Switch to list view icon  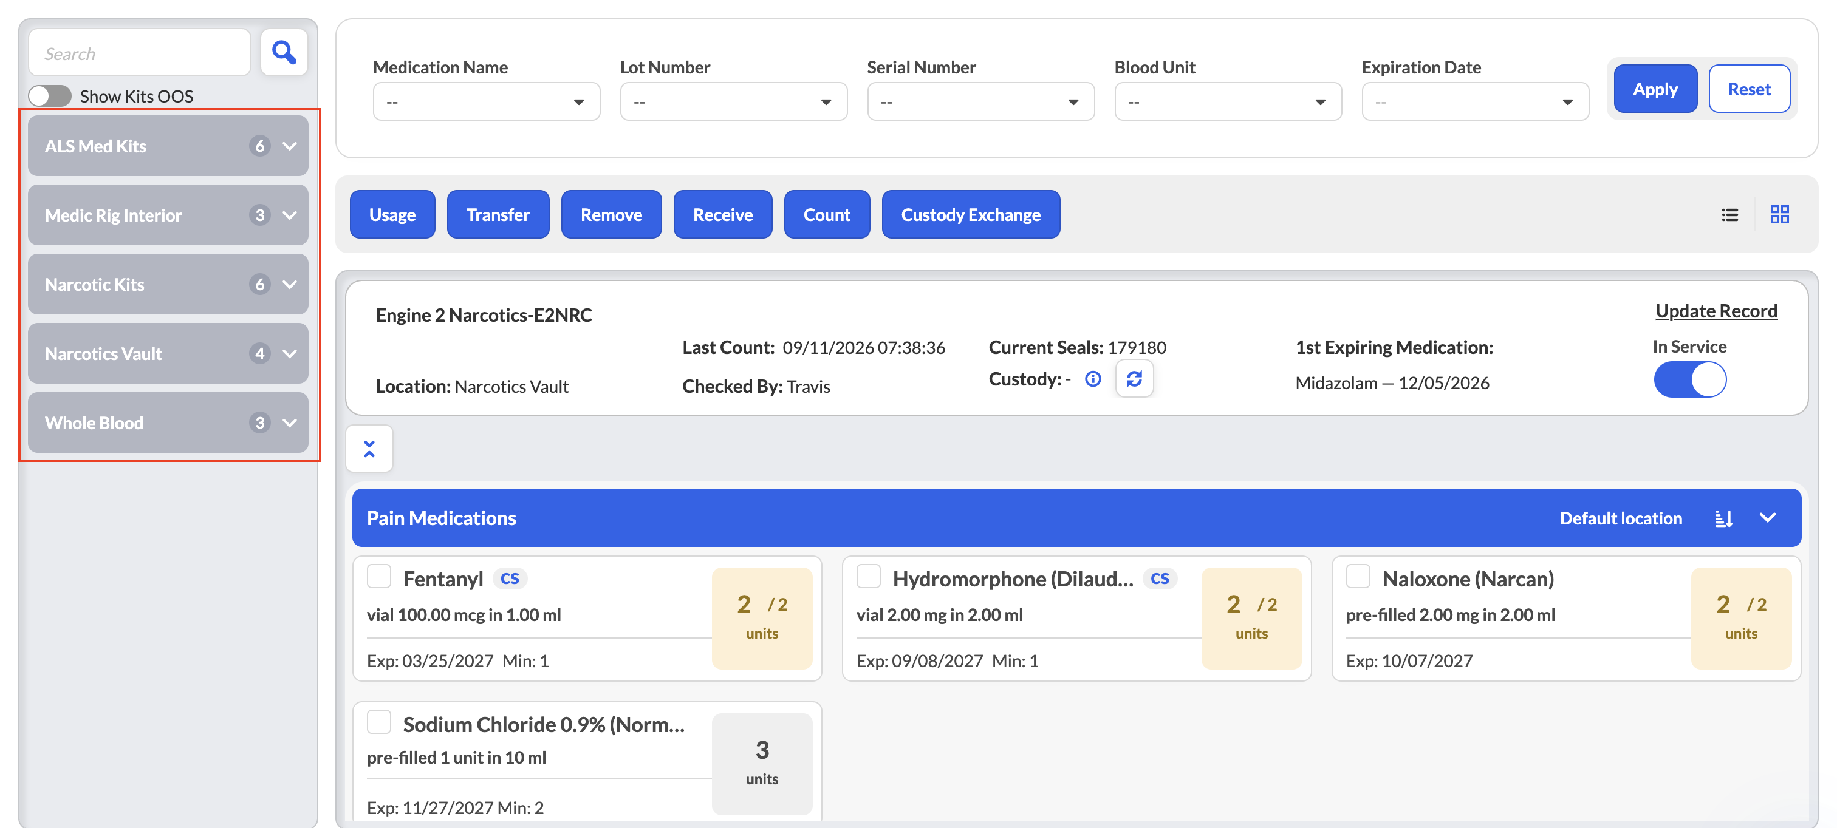coord(1729,214)
